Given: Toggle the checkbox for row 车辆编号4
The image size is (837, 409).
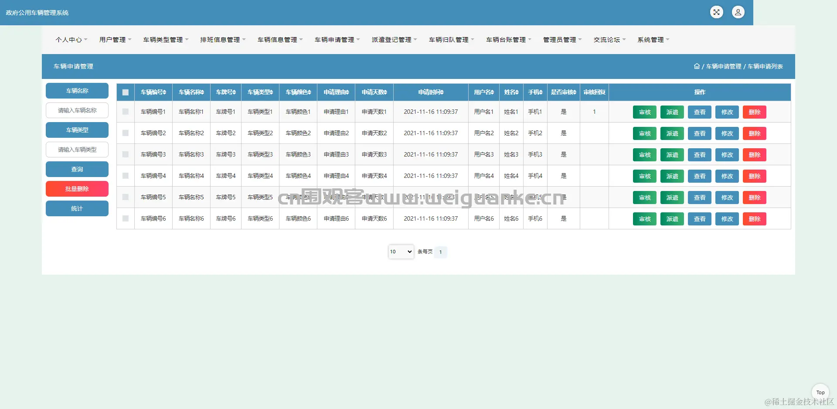Looking at the screenshot, I should [126, 176].
